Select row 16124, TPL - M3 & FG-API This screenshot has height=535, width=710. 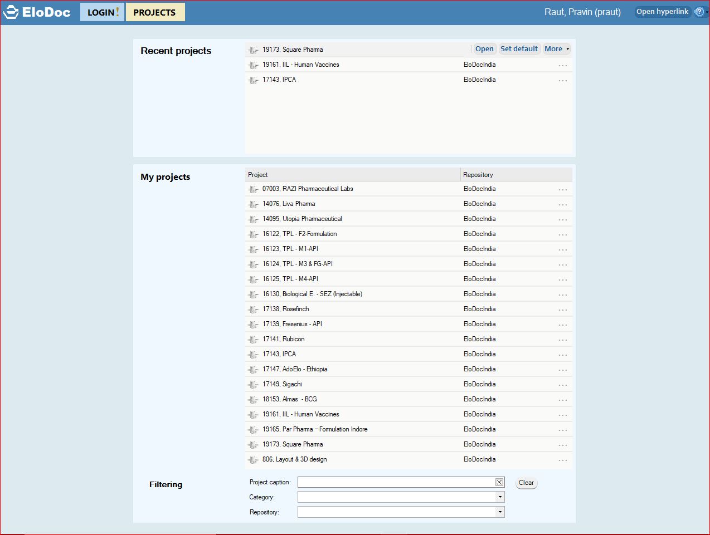coord(409,264)
